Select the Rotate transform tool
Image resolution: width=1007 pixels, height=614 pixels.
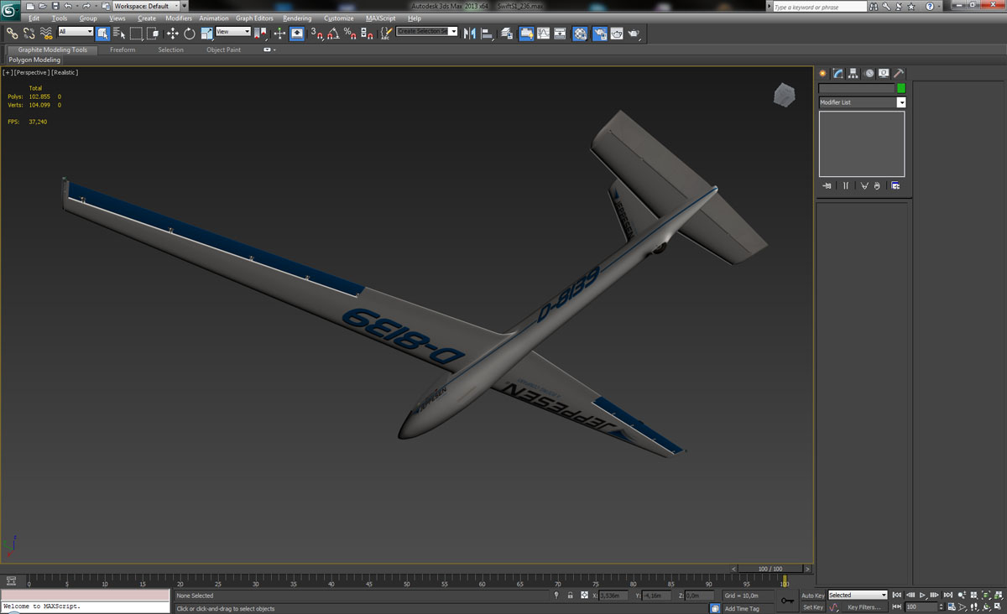point(189,34)
